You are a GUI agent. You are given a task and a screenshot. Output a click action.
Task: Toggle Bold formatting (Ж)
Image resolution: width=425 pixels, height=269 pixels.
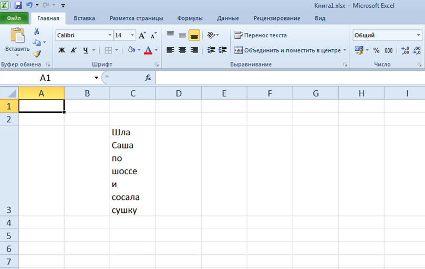click(61, 50)
